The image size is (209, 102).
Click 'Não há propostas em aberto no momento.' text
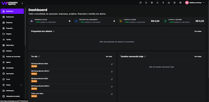pos(117,42)
